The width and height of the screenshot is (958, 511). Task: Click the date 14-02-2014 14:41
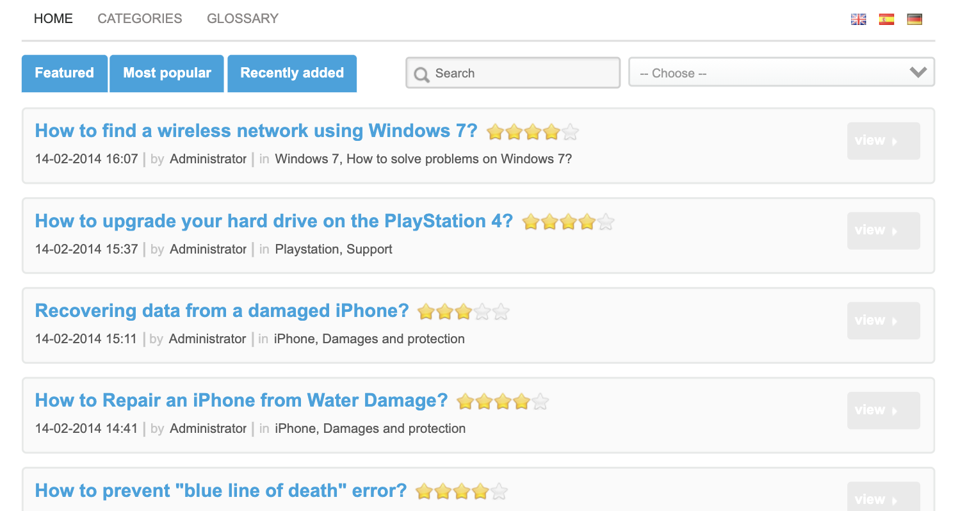tap(86, 428)
